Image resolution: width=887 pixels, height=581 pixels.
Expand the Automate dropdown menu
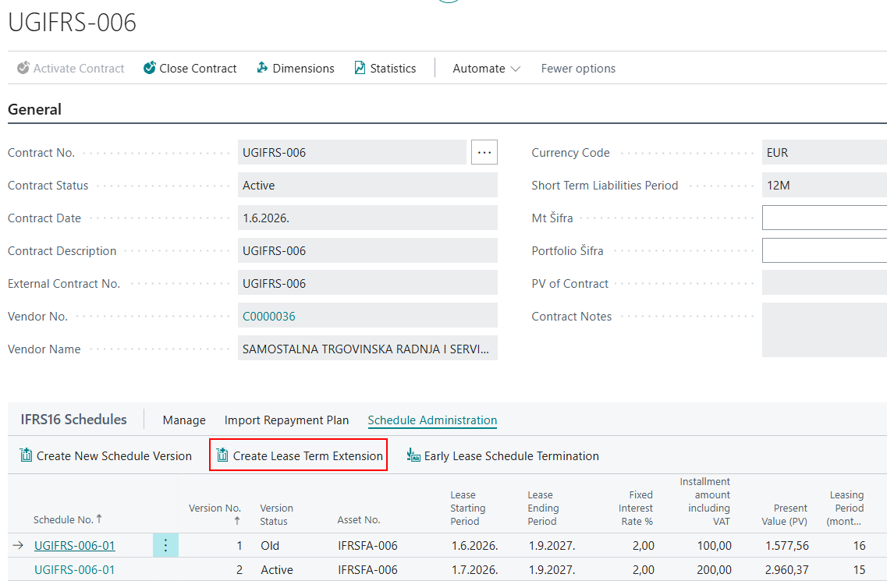point(486,69)
